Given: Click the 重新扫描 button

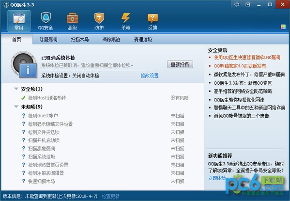Looking at the screenshot, I should coord(180,64).
